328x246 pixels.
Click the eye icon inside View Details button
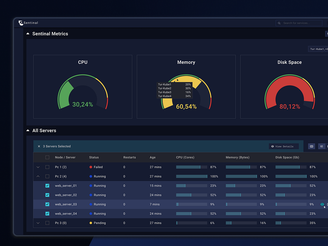click(x=273, y=146)
